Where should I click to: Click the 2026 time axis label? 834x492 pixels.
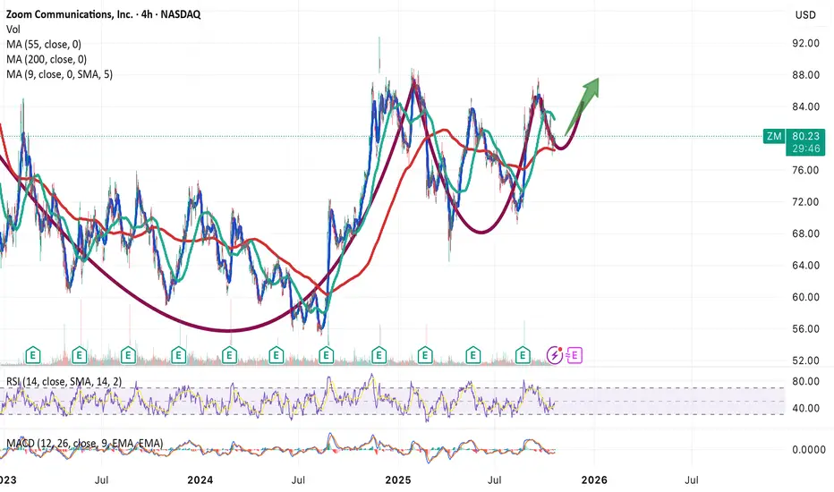pos(594,479)
